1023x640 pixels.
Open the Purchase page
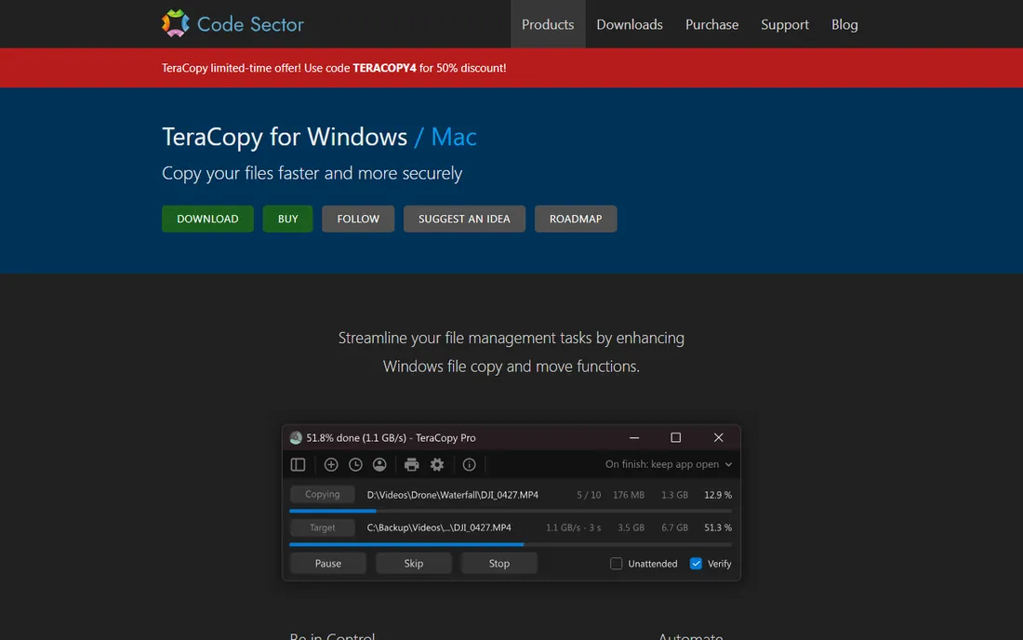[711, 24]
